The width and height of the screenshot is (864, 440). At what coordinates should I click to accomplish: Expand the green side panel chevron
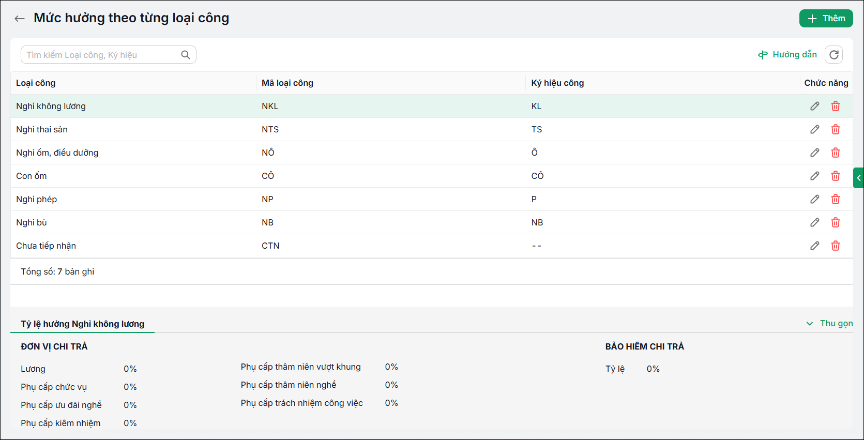pos(858,178)
